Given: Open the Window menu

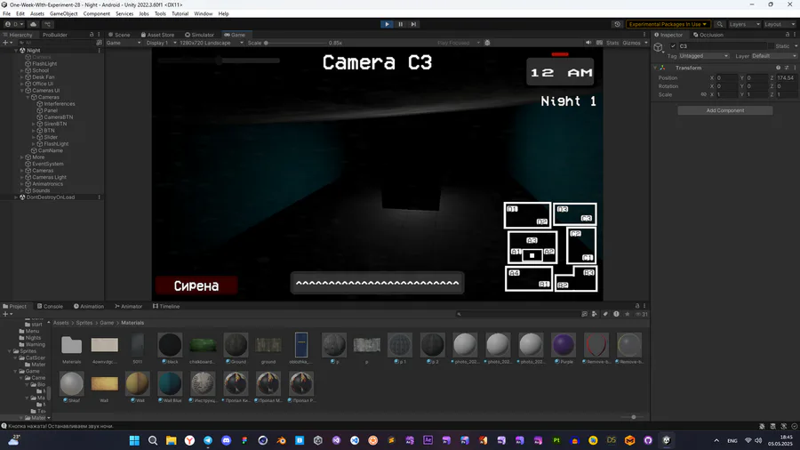Looking at the screenshot, I should [x=203, y=13].
